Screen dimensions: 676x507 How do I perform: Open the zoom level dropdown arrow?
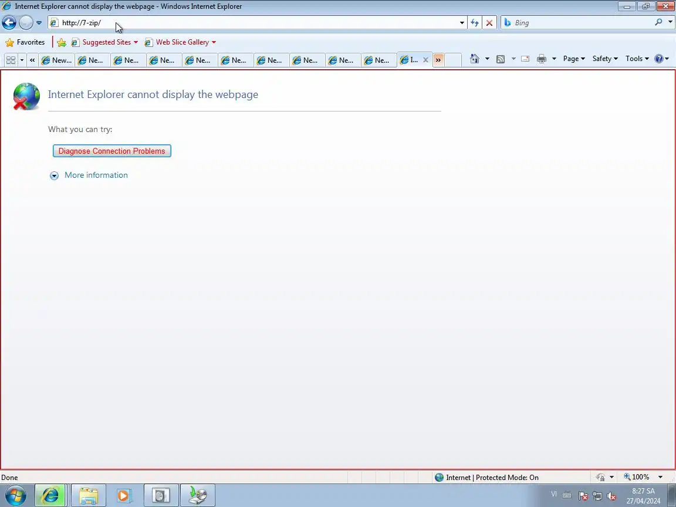(660, 477)
